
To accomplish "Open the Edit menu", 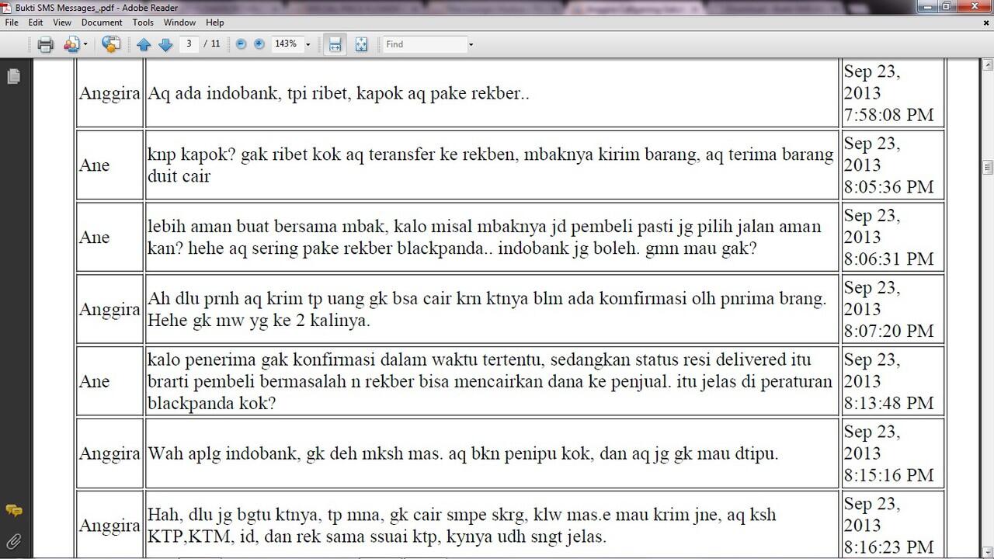I will point(36,23).
